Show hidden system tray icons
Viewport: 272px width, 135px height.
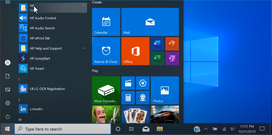[206, 129]
